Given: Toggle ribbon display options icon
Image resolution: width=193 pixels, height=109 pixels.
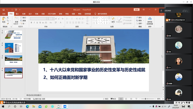Looking at the screenshot, I should coord(144,10).
